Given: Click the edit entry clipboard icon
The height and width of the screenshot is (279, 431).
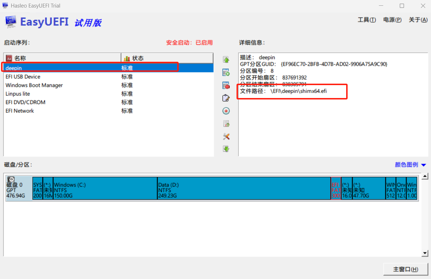Looking at the screenshot, I should click(226, 98).
